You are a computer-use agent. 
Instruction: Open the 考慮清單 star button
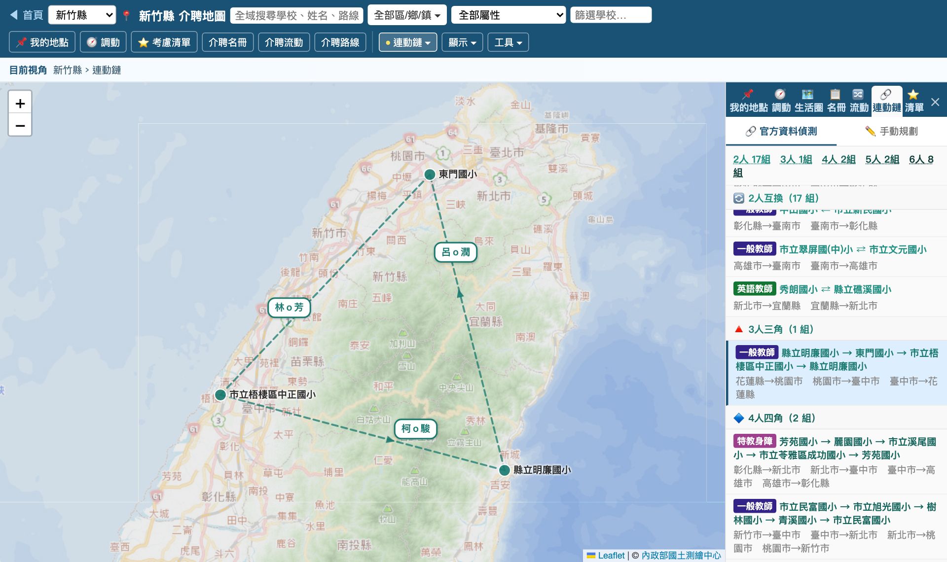pos(164,42)
